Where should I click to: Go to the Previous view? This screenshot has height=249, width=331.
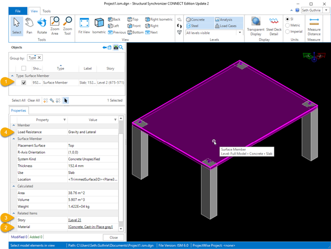(x=117, y=32)
